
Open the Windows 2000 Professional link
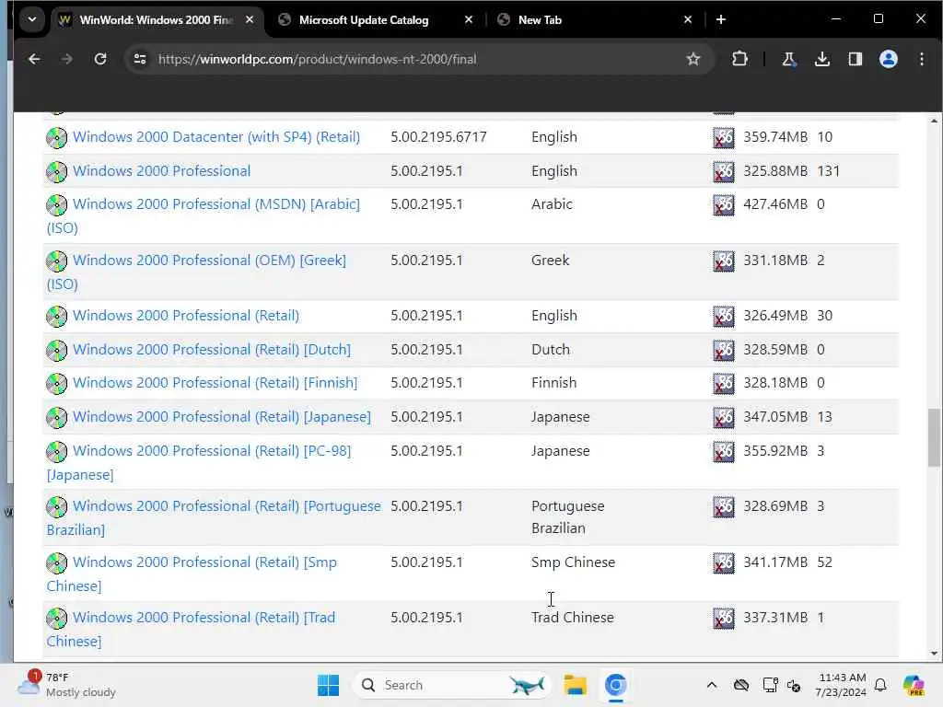pos(161,170)
